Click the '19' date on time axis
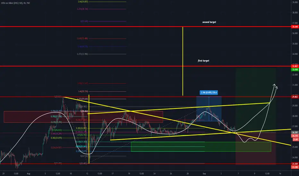Screen dimensions: 299x176 [x=129, y=173]
